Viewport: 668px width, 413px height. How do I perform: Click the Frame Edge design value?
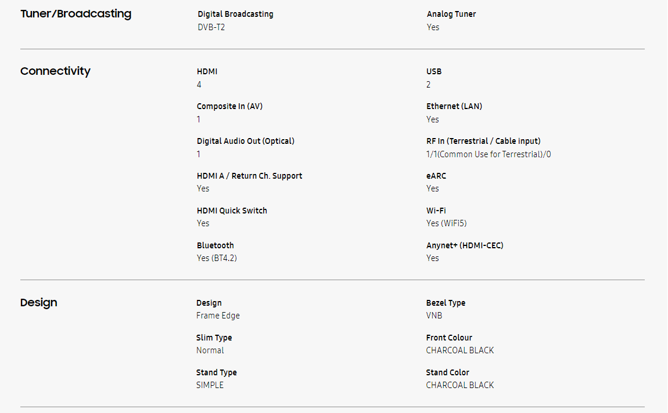pos(218,316)
